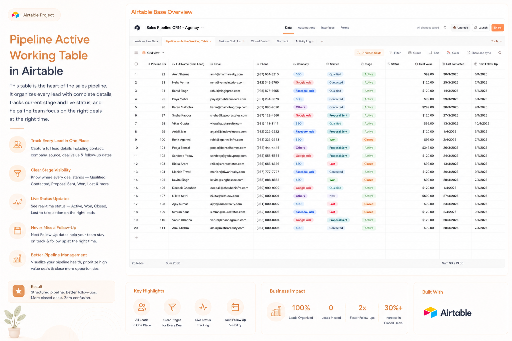This screenshot has width=512, height=341.
Task: Add a new table with the plus icon
Action: [322, 41]
